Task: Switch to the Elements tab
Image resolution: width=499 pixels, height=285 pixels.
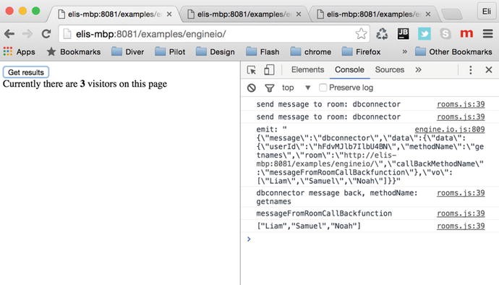Action: [x=307, y=69]
